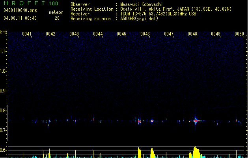The height and width of the screenshot is (158, 248).
Task: Click the Observer label
Action: 80,4
